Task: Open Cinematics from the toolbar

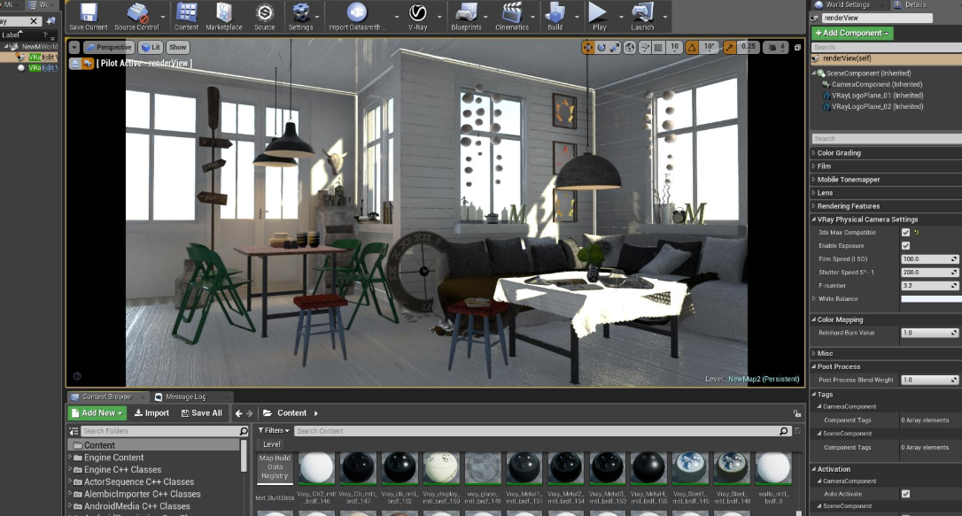Action: [511, 13]
